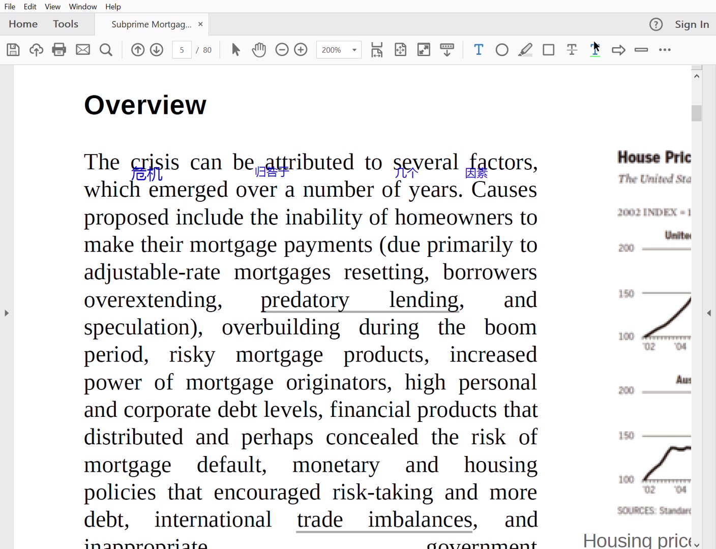
Task: Click the scrollbar down arrow
Action: (x=697, y=544)
